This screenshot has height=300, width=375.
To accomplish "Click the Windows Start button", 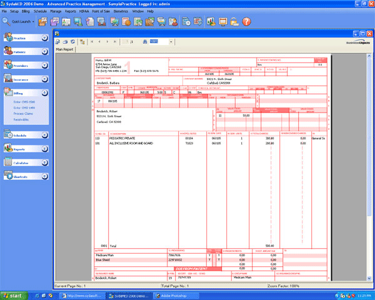I will 14,295.
